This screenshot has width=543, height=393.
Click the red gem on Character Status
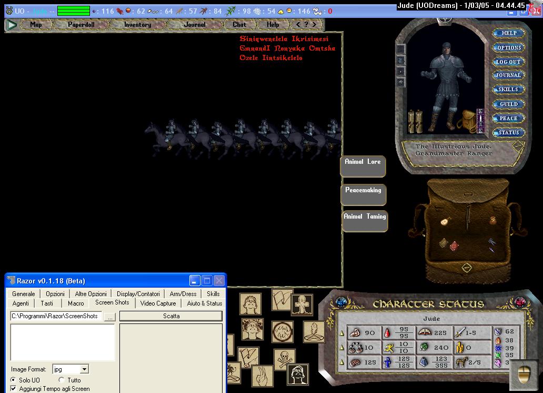pos(520,302)
